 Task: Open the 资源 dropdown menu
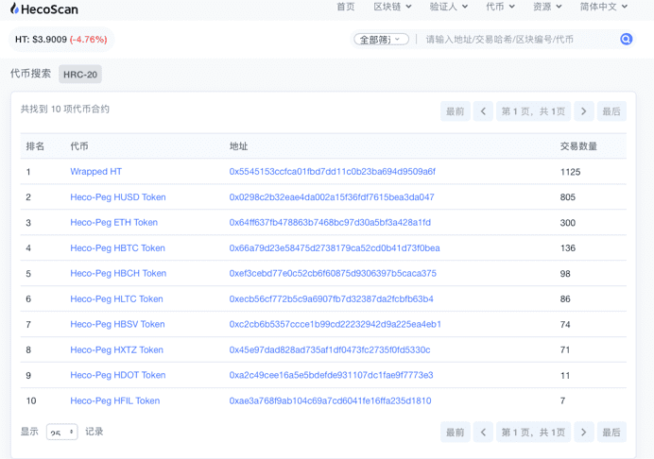547,7
